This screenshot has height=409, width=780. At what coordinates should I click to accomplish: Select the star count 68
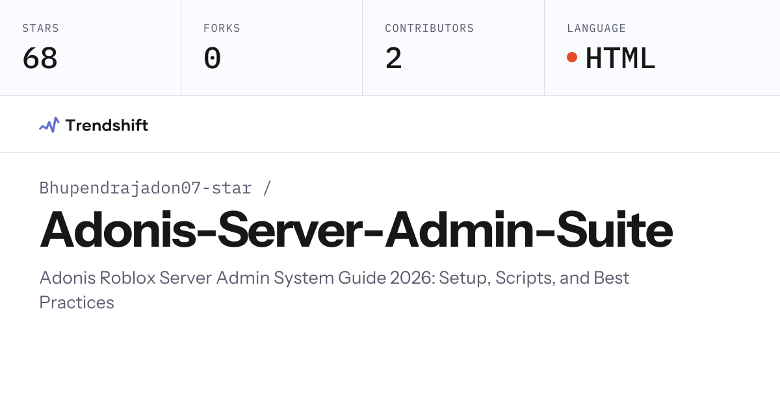40,58
